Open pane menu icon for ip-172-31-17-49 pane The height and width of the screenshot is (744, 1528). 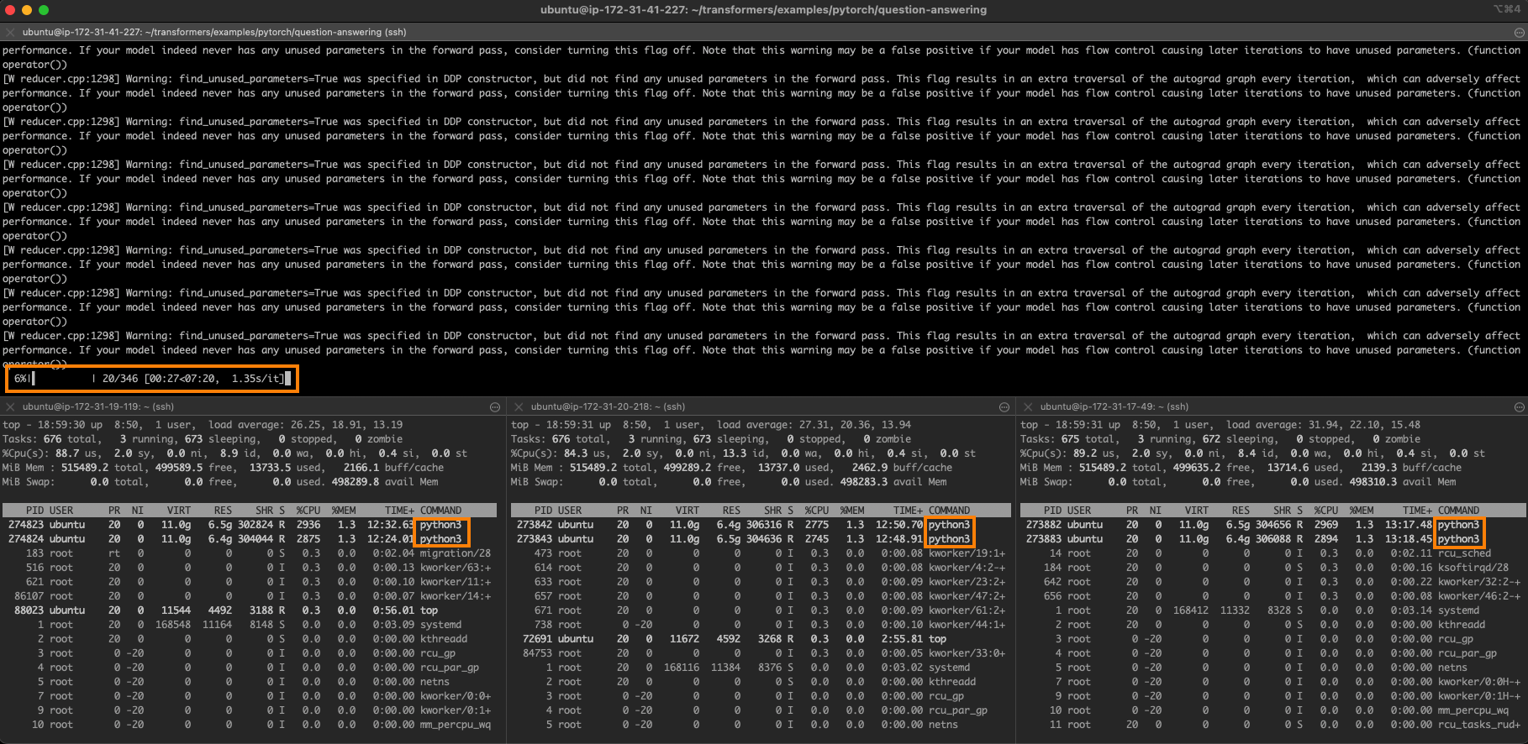(1519, 406)
